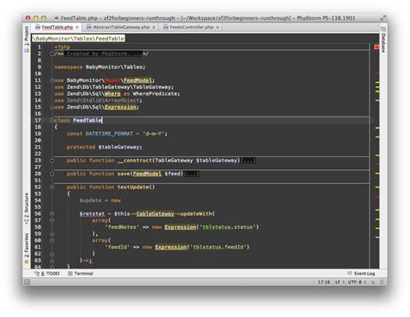Open the AbstractTableGateway.php tab
This screenshot has height=317, width=410.
[x=121, y=27]
